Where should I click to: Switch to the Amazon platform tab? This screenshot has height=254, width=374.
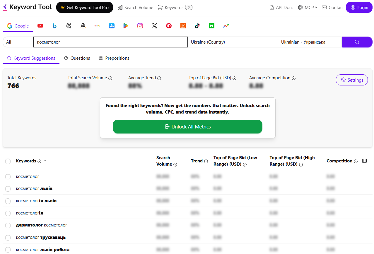point(83,26)
